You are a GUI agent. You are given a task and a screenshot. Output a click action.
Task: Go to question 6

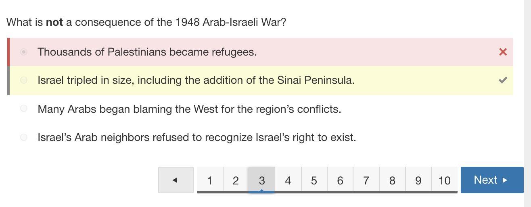(x=340, y=180)
